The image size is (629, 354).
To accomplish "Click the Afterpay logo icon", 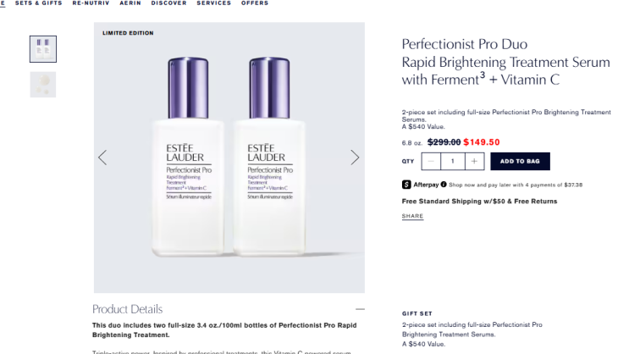I will (x=407, y=184).
